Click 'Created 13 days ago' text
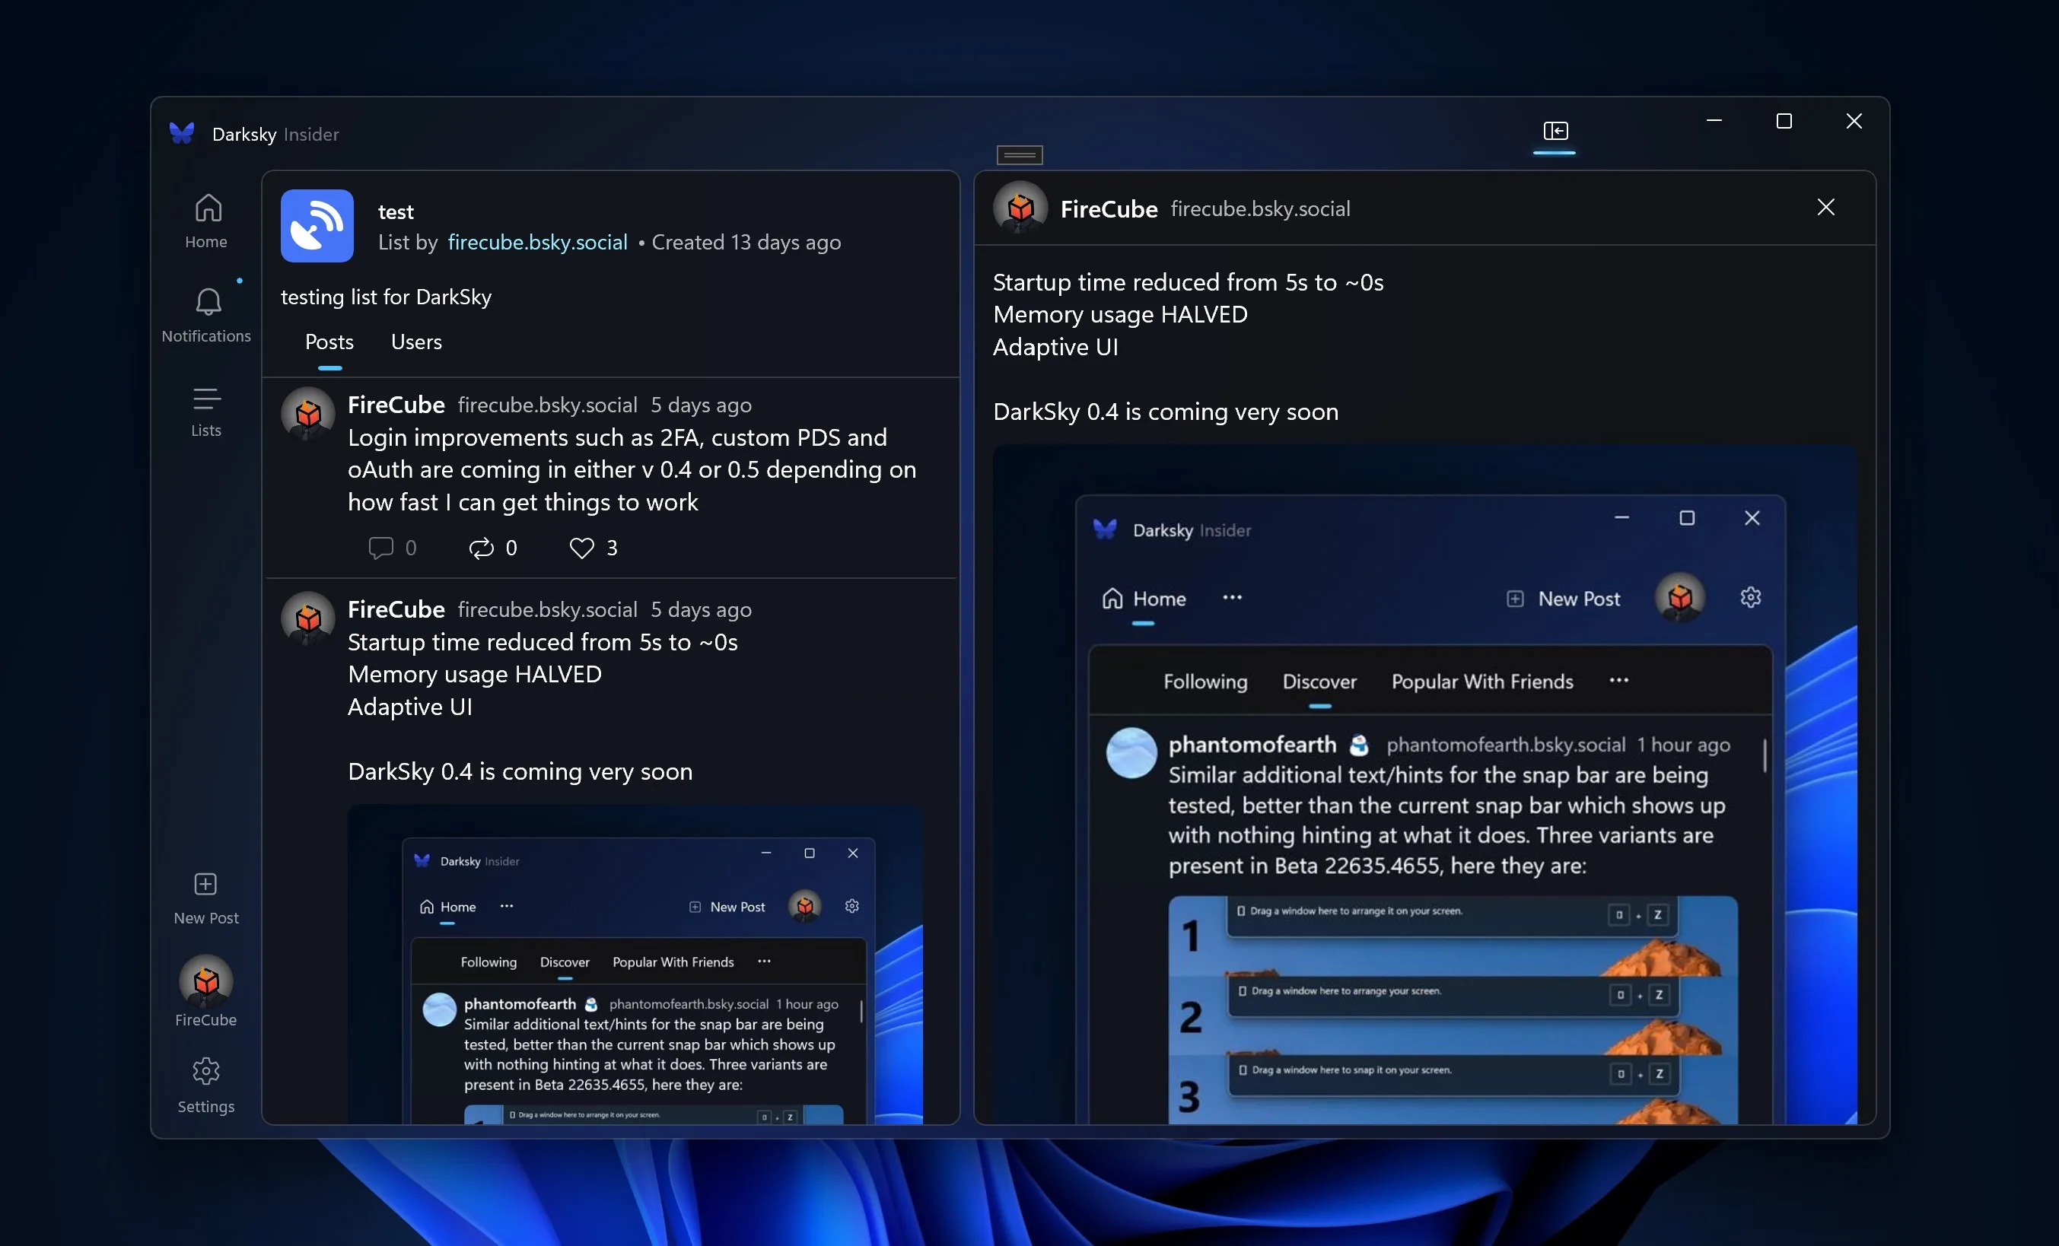This screenshot has width=2059, height=1246. point(746,242)
